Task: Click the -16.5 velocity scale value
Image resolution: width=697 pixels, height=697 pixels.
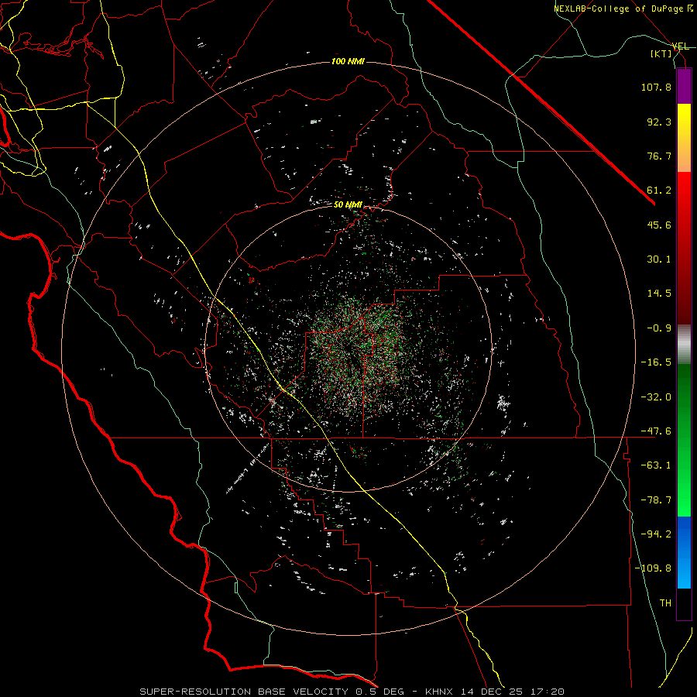Action: [656, 362]
